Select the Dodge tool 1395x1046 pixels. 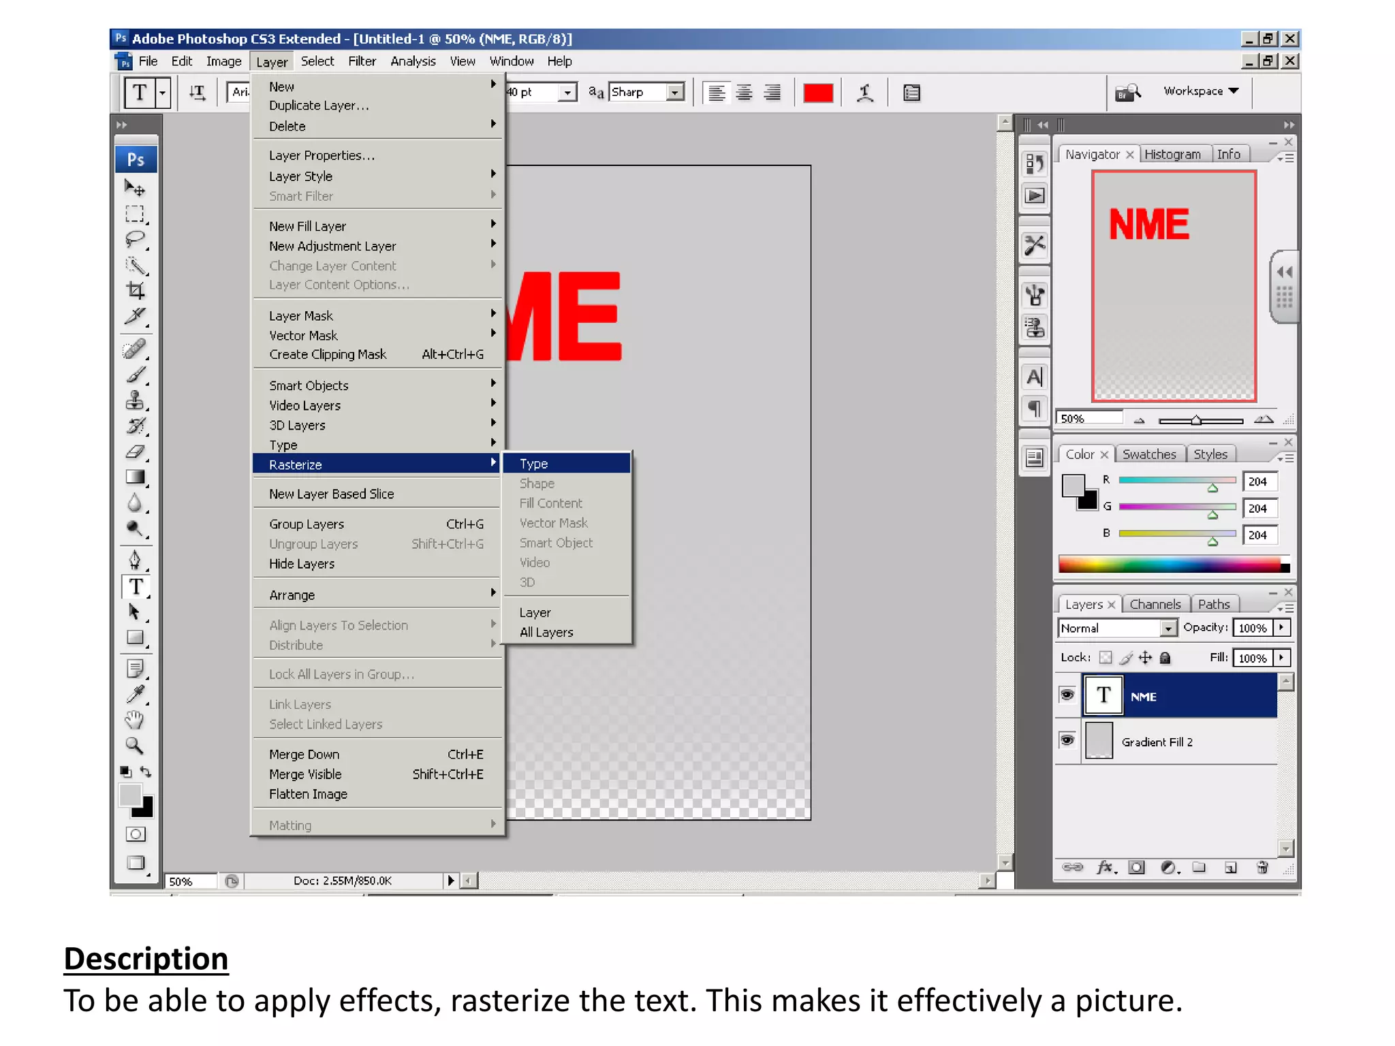pos(136,528)
